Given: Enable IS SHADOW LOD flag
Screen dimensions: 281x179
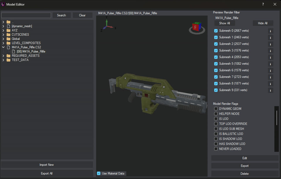Looking at the screenshot, I should coord(216,139).
